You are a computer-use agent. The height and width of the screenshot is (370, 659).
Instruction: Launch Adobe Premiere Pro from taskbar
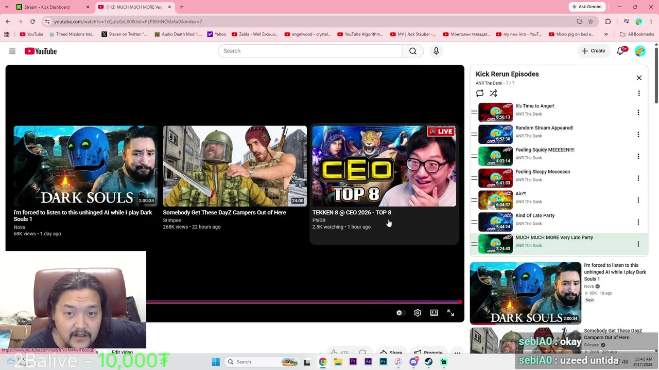point(353,362)
